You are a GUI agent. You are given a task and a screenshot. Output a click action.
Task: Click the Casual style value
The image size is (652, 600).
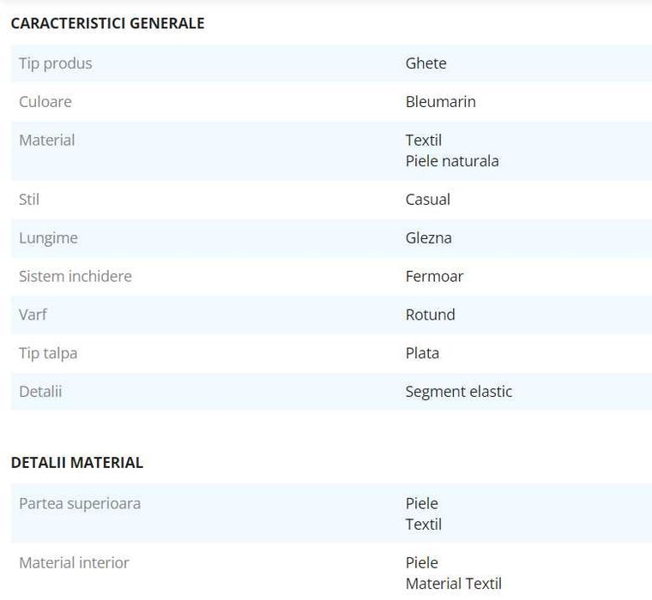coord(428,200)
